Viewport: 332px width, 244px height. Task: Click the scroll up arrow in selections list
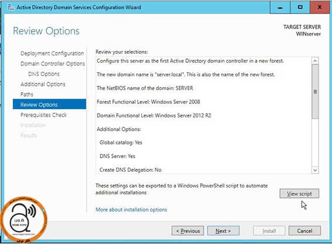click(315, 61)
